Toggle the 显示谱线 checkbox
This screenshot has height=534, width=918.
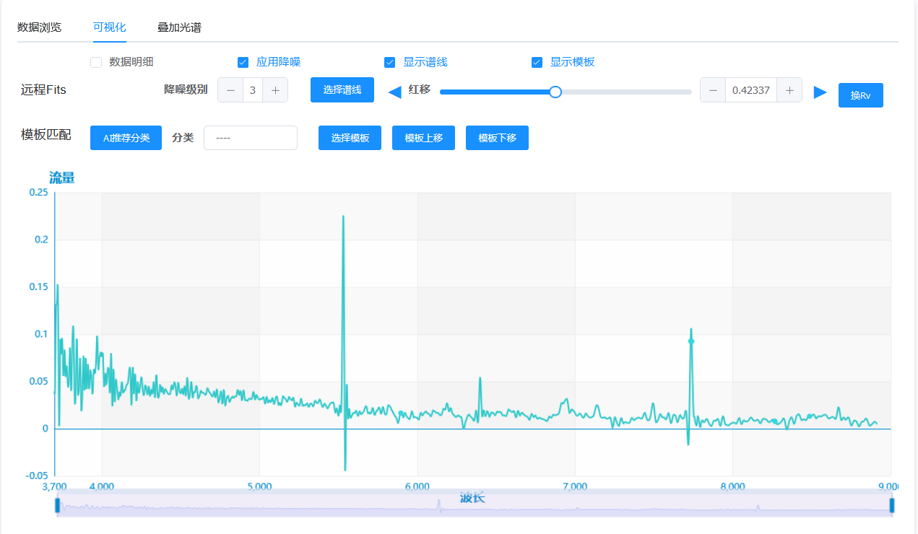coord(390,62)
